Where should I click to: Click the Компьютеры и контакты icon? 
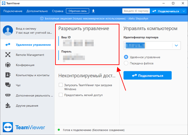8,75
